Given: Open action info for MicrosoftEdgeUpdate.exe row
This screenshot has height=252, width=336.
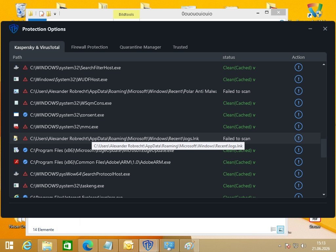Looking at the screenshot, I should (298, 150).
